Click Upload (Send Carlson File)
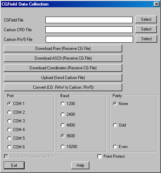 tap(63, 78)
